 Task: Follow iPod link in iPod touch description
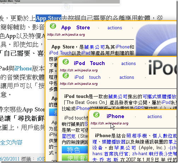166,103
